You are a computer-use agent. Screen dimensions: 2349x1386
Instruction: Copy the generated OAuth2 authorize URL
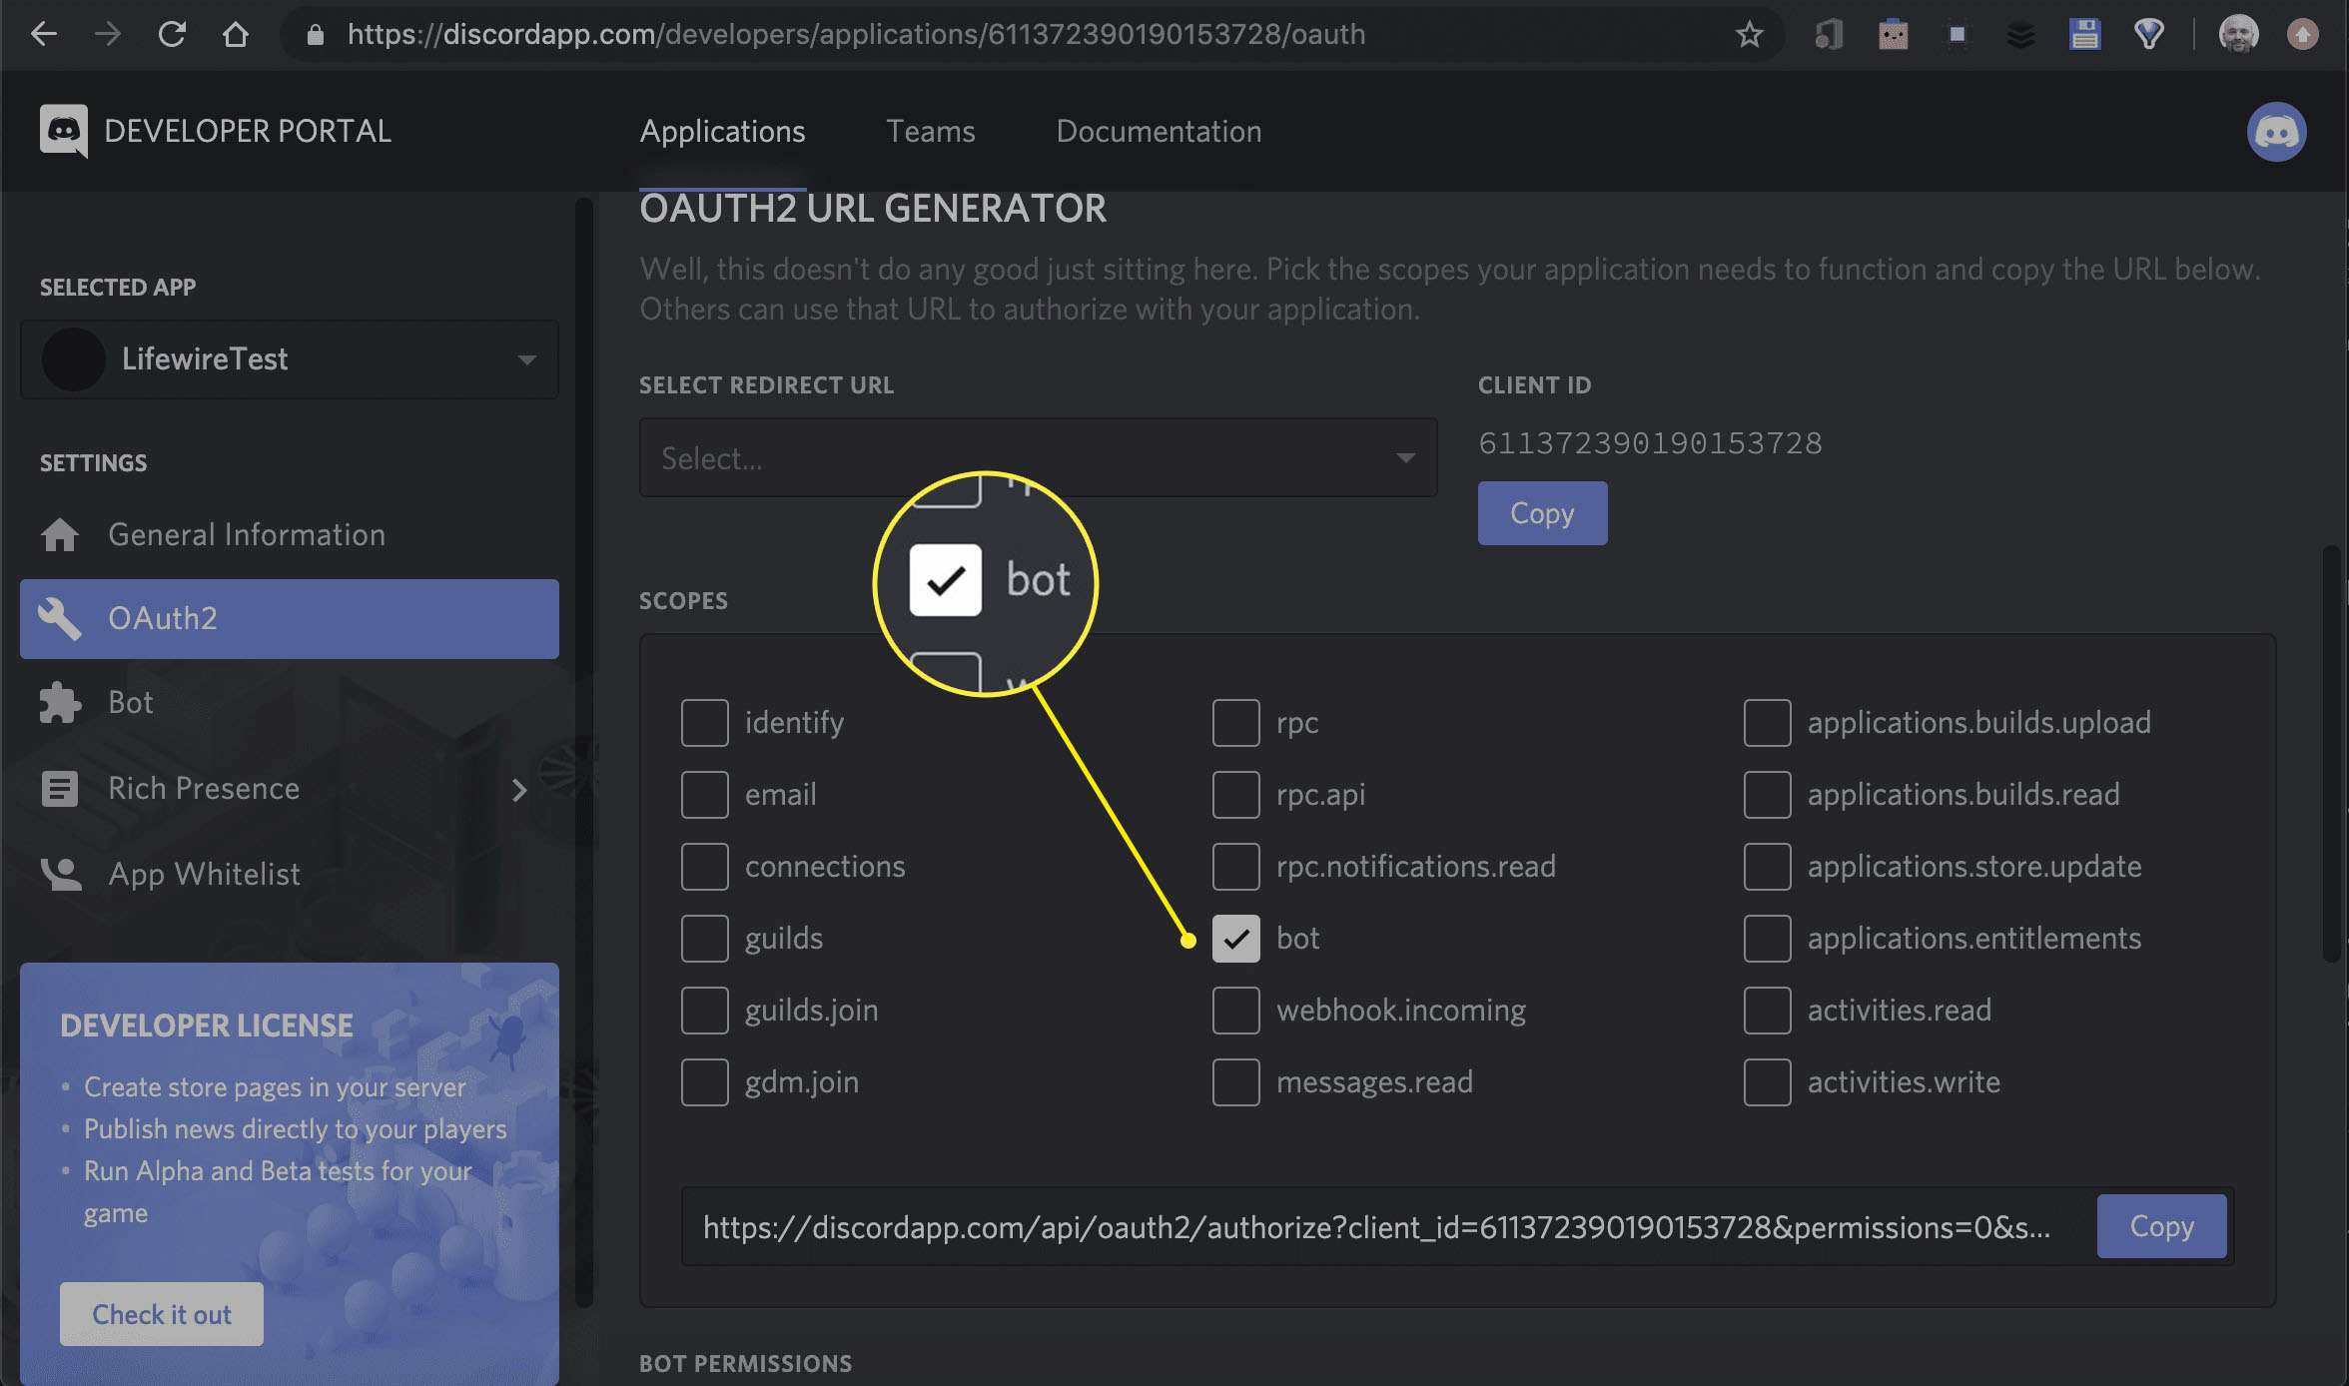pyautogui.click(x=2161, y=1226)
